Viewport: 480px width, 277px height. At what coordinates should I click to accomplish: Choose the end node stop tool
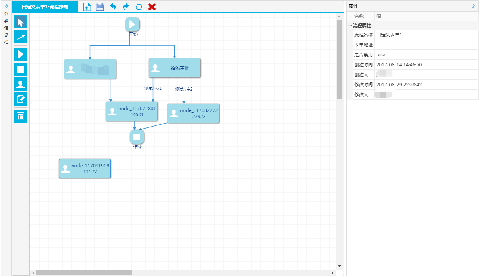(x=21, y=69)
